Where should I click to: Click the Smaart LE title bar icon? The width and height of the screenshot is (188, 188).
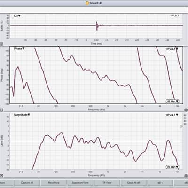(87, 3)
